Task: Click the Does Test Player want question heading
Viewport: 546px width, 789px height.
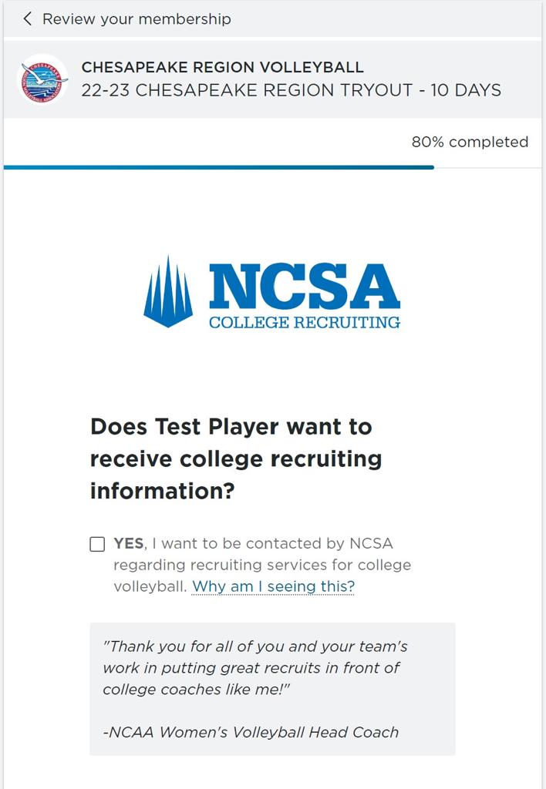Action: pos(231,458)
